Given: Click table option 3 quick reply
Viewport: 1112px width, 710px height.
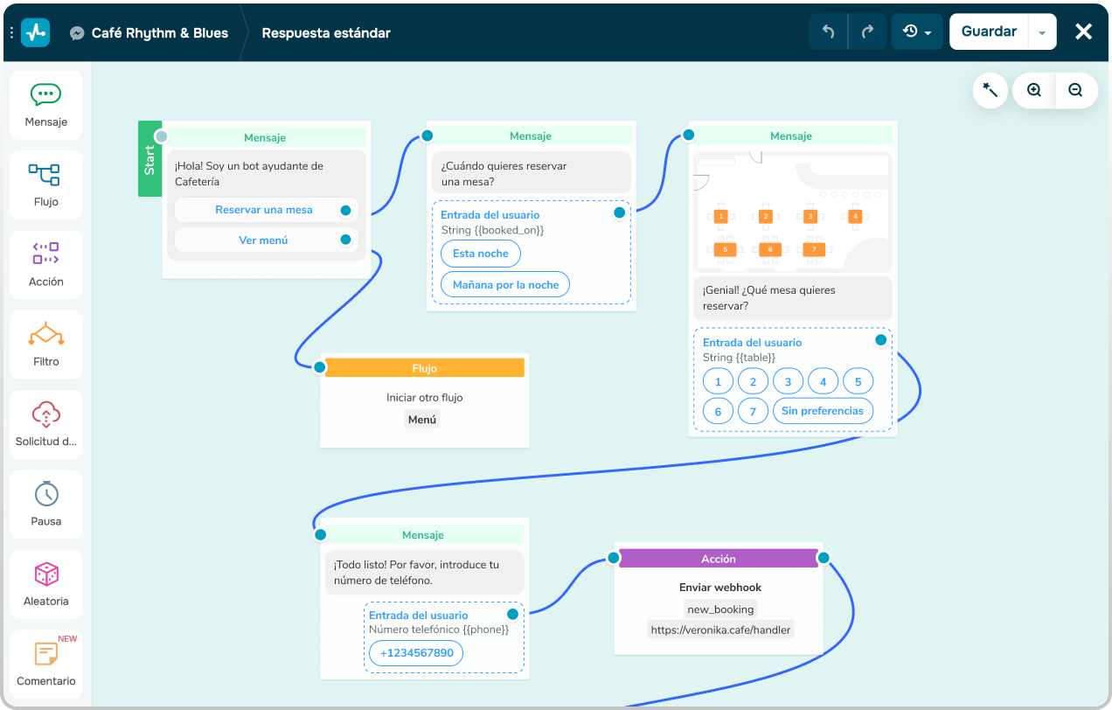Looking at the screenshot, I should [788, 382].
